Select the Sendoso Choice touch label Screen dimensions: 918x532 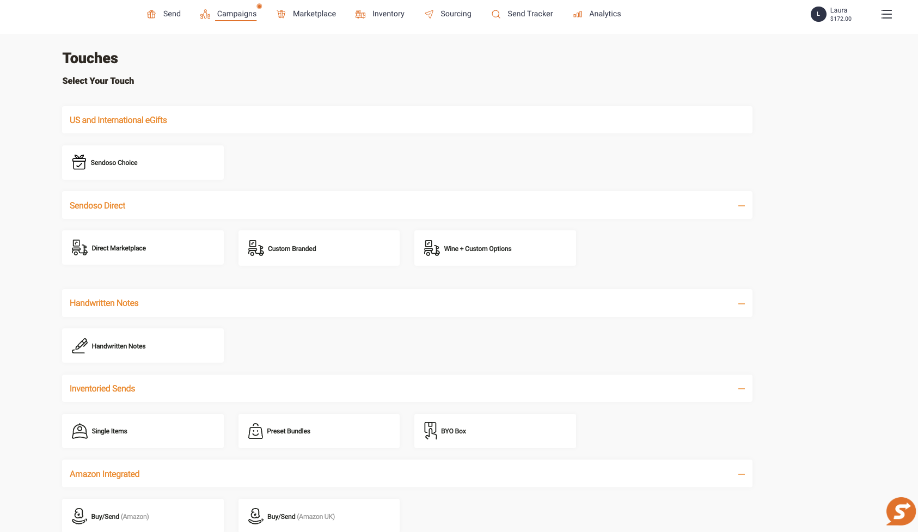tap(114, 162)
